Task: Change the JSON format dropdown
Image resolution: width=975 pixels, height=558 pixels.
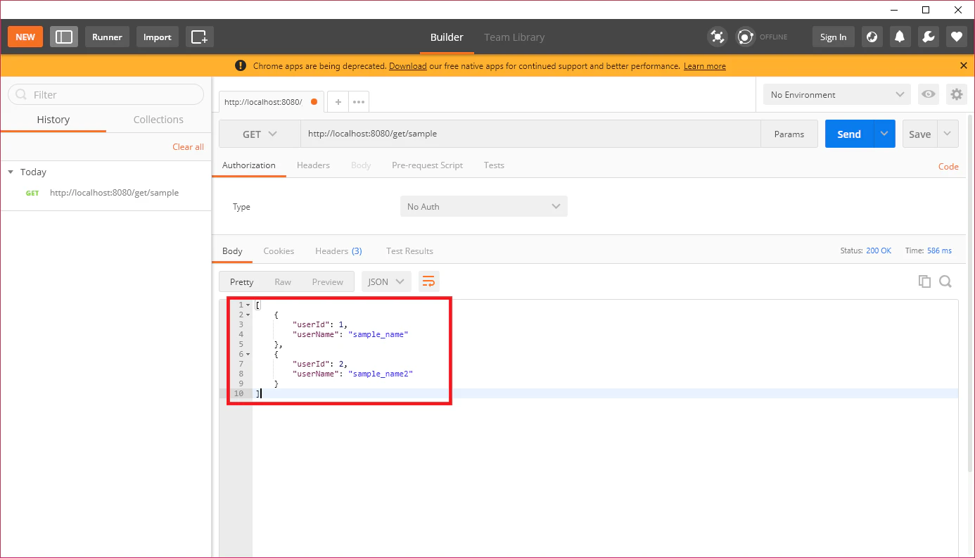Action: pos(386,281)
